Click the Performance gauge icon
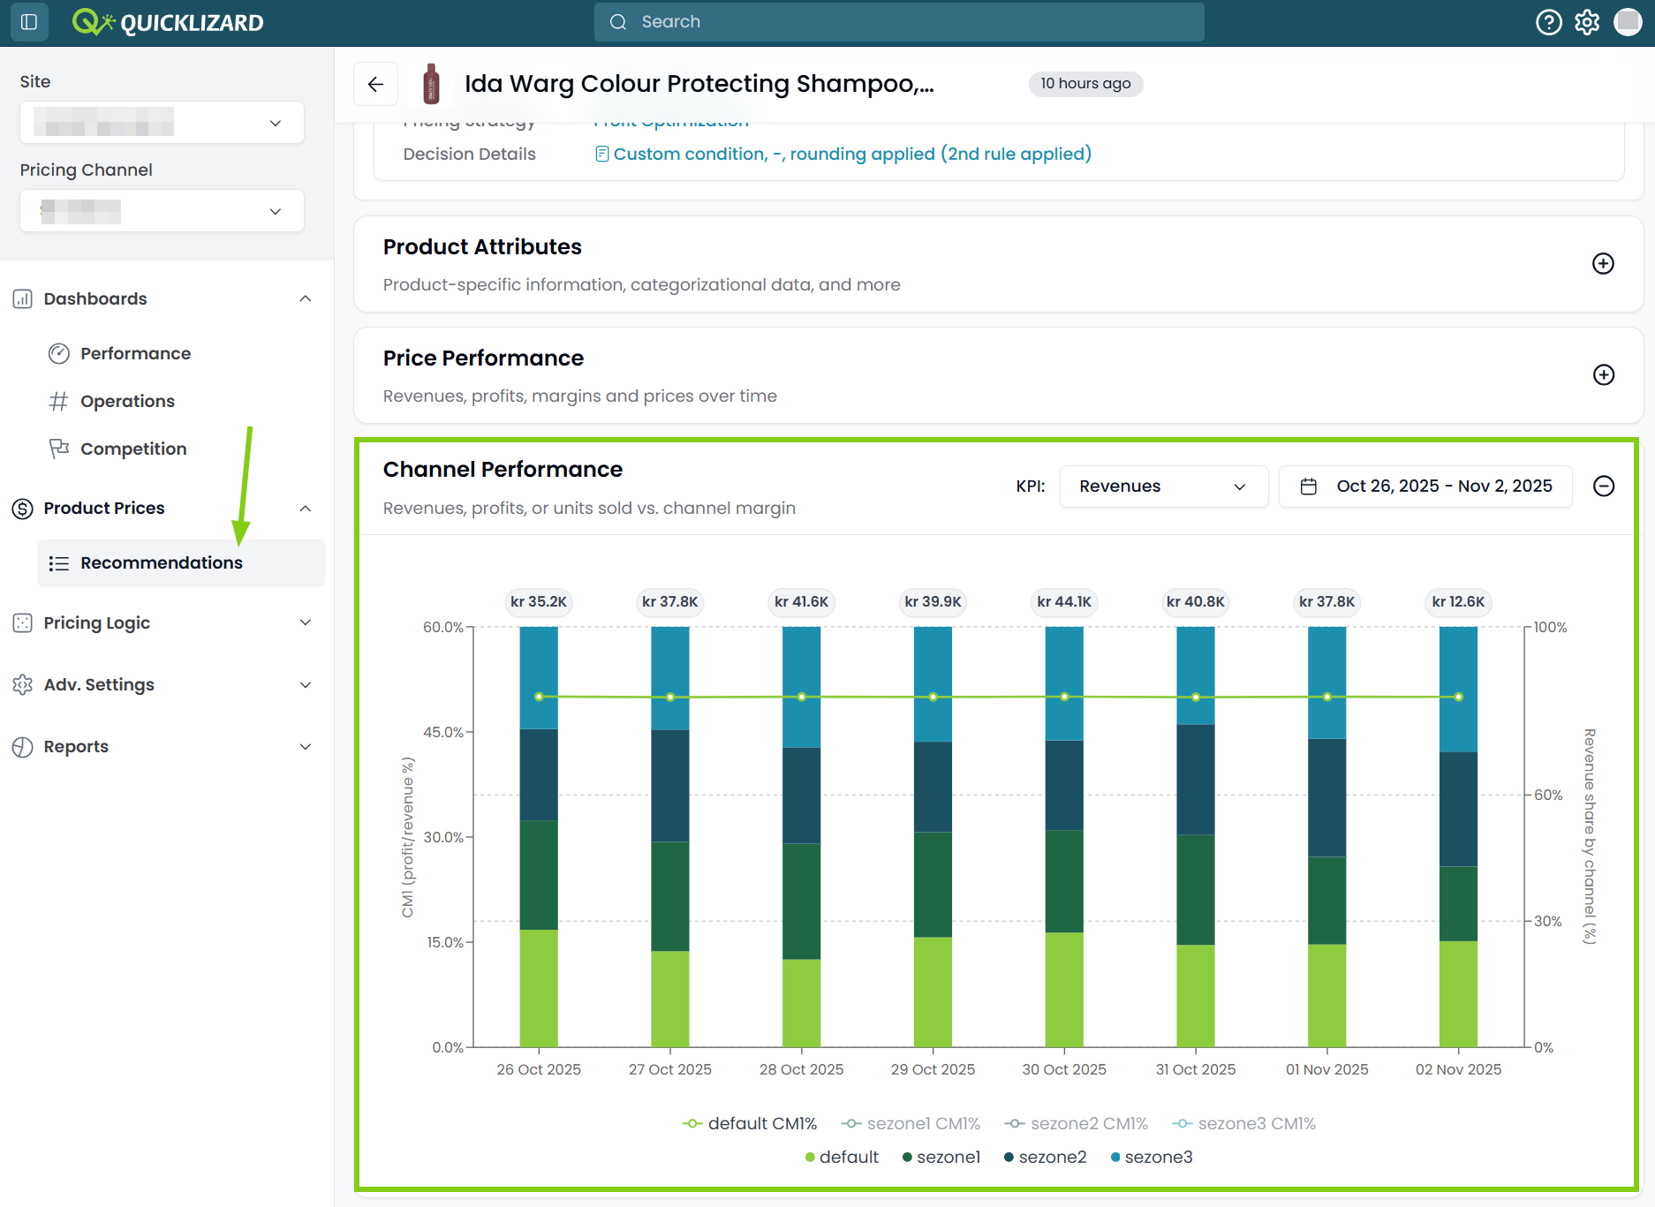 59,353
